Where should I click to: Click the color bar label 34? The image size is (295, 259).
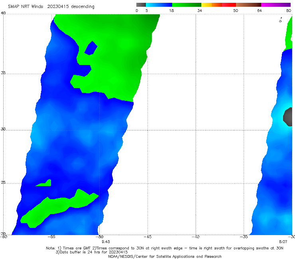coord(200,10)
